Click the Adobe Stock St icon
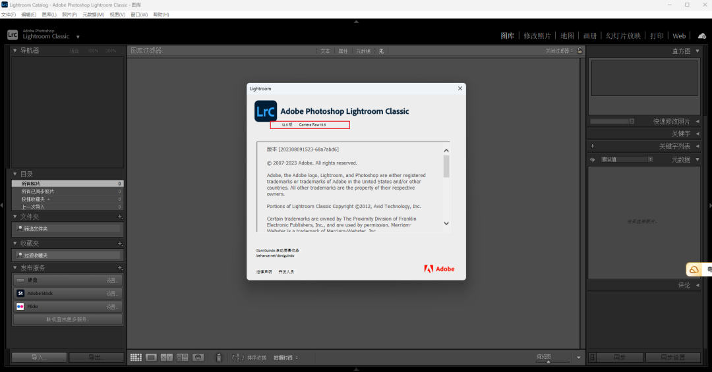712x372 pixels. [x=20, y=294]
